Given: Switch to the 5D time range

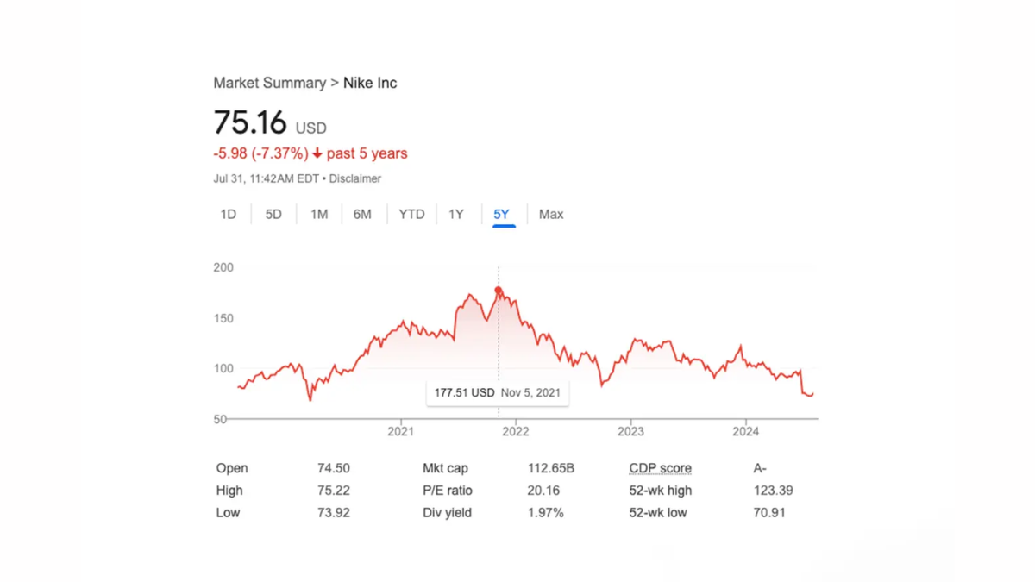Looking at the screenshot, I should 273,215.
